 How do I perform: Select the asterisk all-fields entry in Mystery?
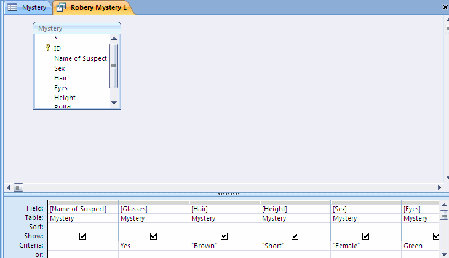tap(55, 38)
